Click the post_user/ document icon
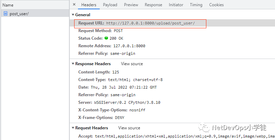Image resolution: width=275 pixels, height=140 pixels. click(6, 13)
